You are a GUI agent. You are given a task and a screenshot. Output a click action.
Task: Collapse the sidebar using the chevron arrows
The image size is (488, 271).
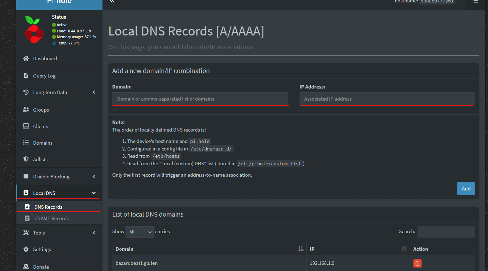pyautogui.click(x=111, y=1)
